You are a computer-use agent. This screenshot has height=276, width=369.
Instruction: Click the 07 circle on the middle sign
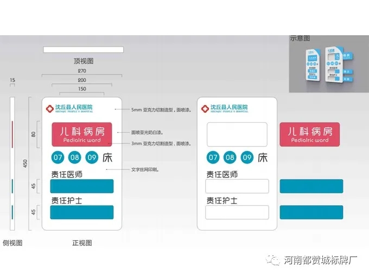(213, 157)
